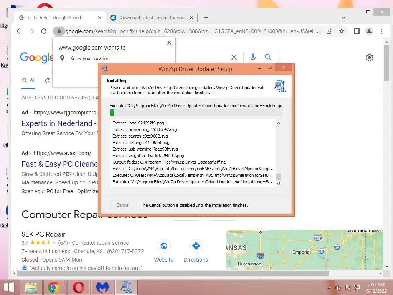Switch to pc fix help Google Search tab
The image size is (393, 295).
[55, 18]
